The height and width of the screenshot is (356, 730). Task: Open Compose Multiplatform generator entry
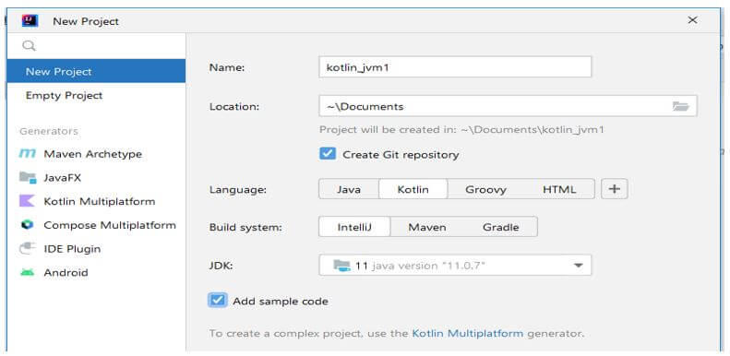point(96,225)
